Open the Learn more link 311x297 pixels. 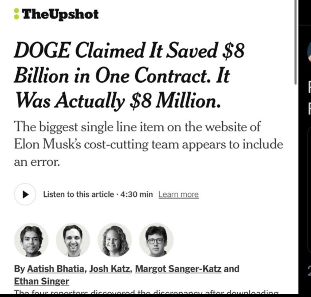tap(179, 194)
